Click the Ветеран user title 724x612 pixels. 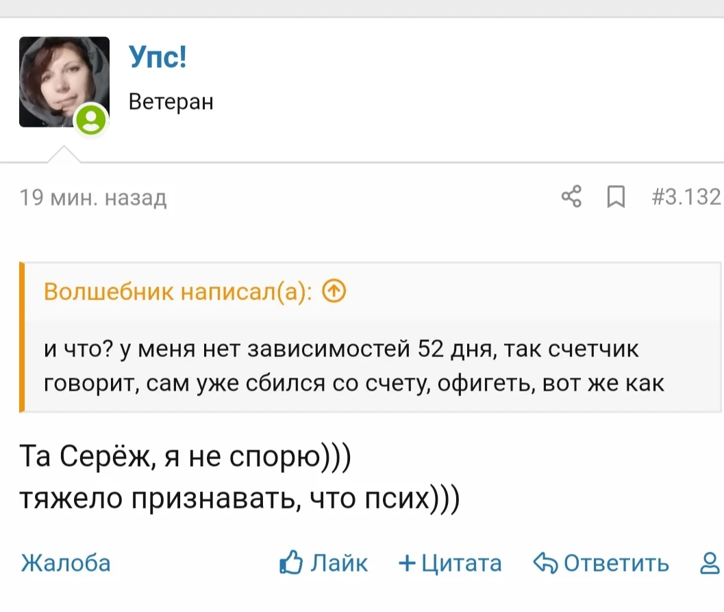(171, 102)
